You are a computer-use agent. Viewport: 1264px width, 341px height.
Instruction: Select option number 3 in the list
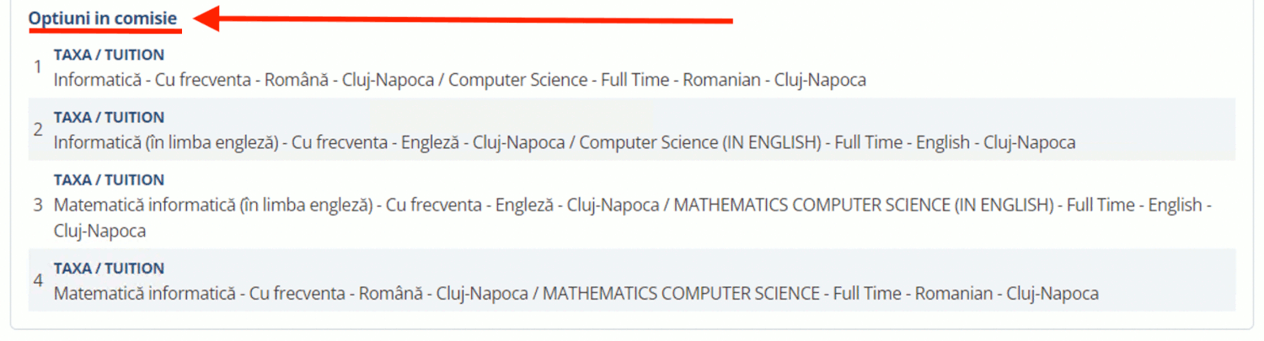tap(632, 205)
